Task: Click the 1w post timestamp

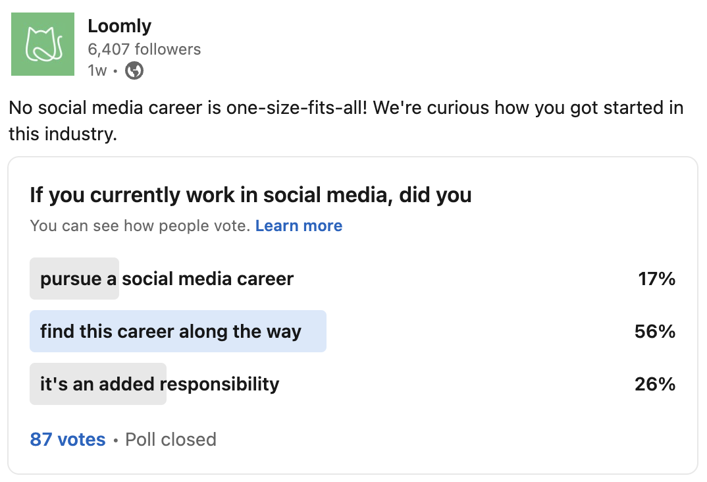Action: tap(97, 70)
